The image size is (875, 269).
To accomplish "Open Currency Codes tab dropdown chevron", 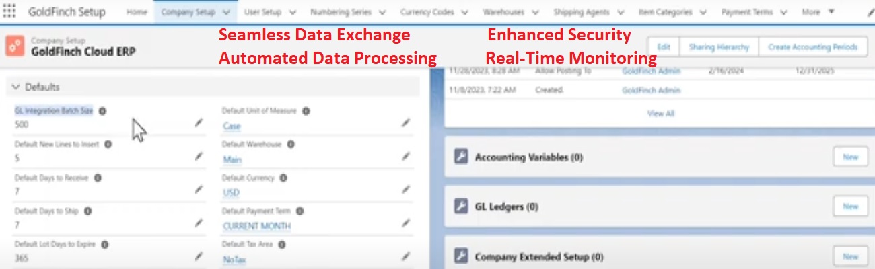I will [x=466, y=12].
